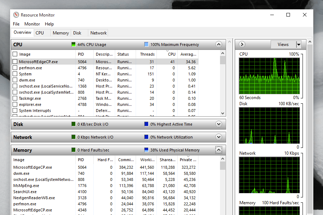Select MicrosoftEdgeCP.exe PID 4348 memory row
The width and height of the screenshot is (323, 215).
[x=105, y=210]
